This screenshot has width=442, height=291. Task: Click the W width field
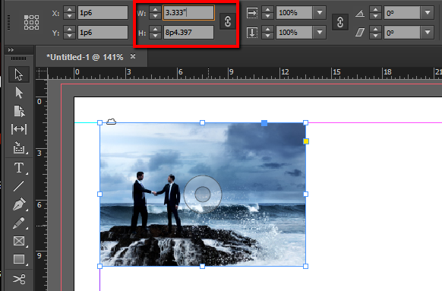click(x=188, y=13)
